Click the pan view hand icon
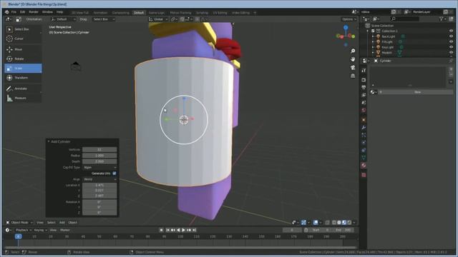This screenshot has width=458, height=257. (353, 59)
